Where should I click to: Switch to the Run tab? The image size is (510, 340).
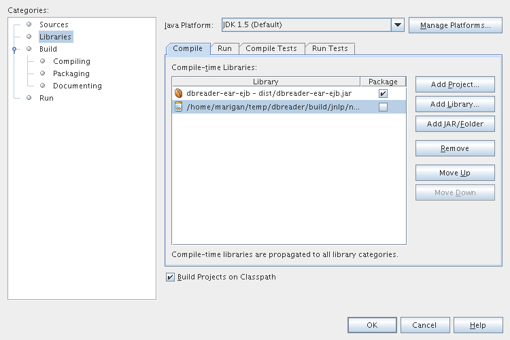[224, 48]
